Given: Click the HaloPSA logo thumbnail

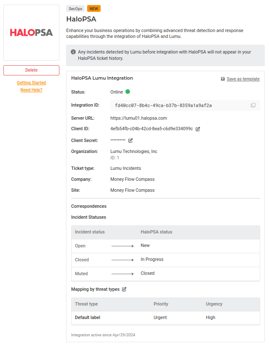Looking at the screenshot, I should click(31, 33).
